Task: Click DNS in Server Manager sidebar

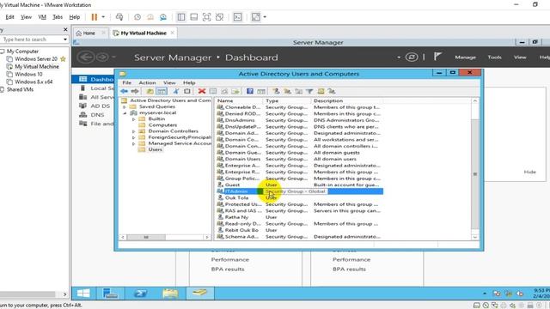Action: pyautogui.click(x=97, y=114)
